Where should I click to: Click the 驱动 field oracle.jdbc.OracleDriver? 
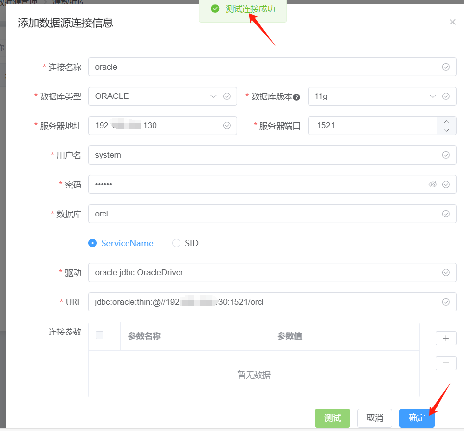click(272, 273)
